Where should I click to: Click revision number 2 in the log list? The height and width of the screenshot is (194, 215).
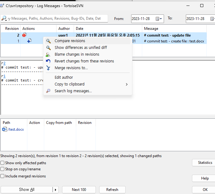tap(18, 35)
